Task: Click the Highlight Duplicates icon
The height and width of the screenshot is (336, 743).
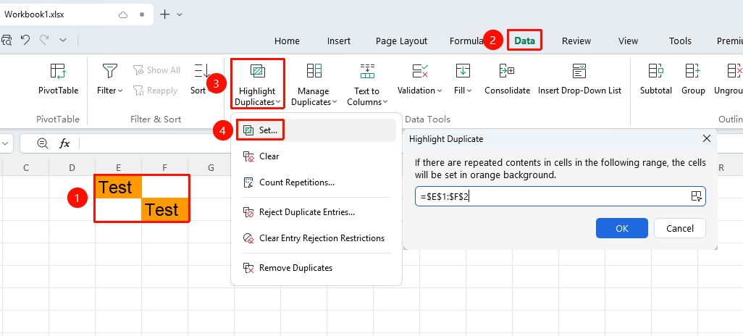Action: tap(258, 72)
